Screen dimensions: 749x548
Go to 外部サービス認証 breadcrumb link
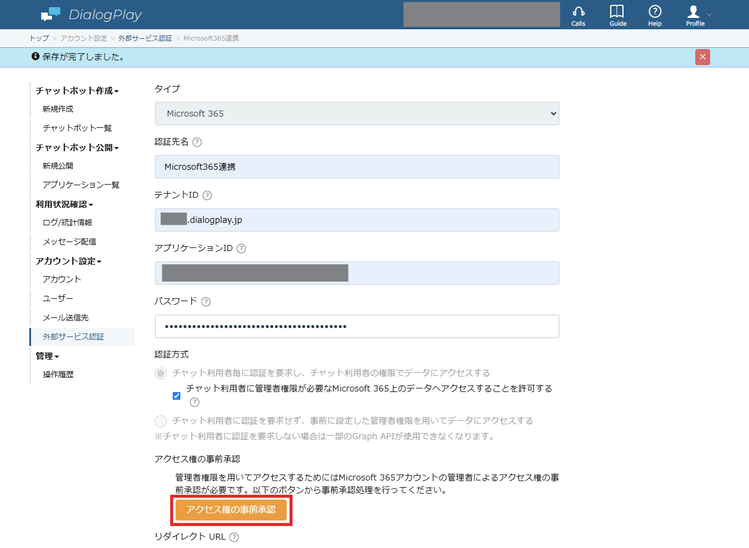pos(145,38)
